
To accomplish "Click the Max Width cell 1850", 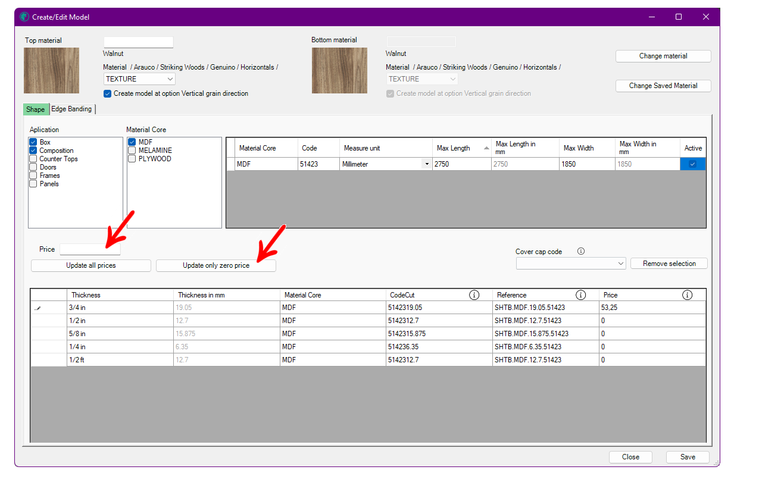I will [x=587, y=164].
